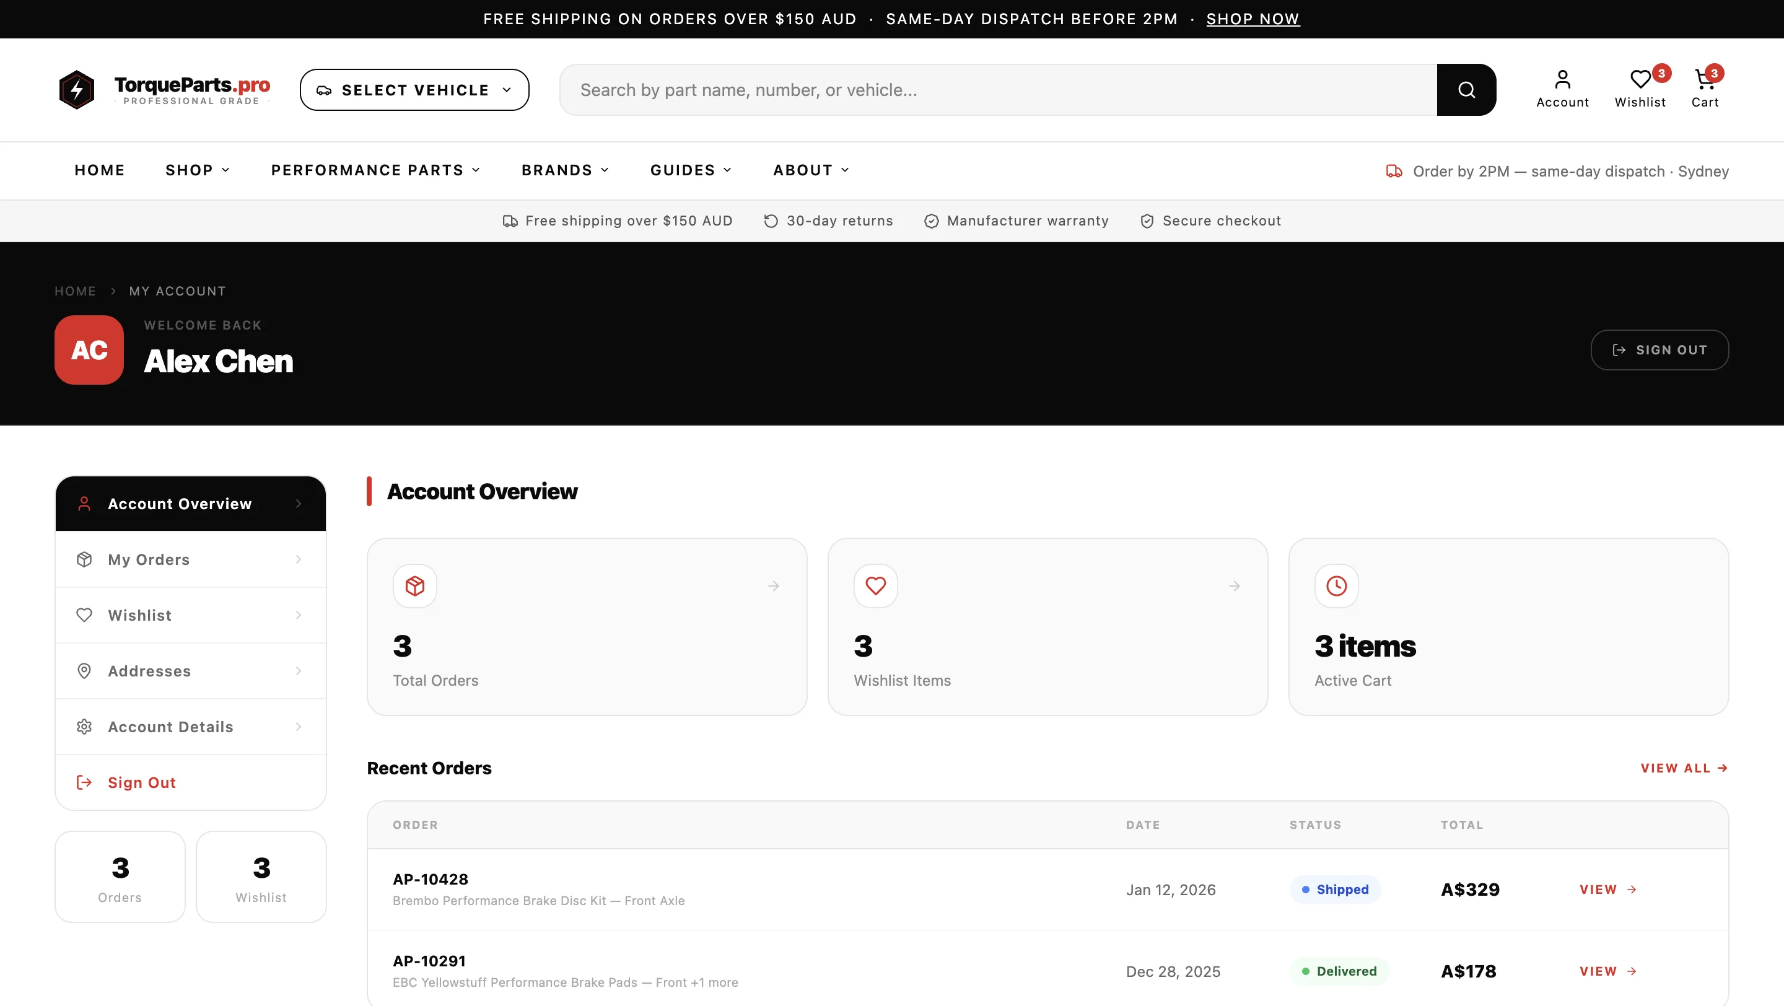Follow the View All recent orders link
Image resolution: width=1784 pixels, height=1006 pixels.
point(1683,768)
